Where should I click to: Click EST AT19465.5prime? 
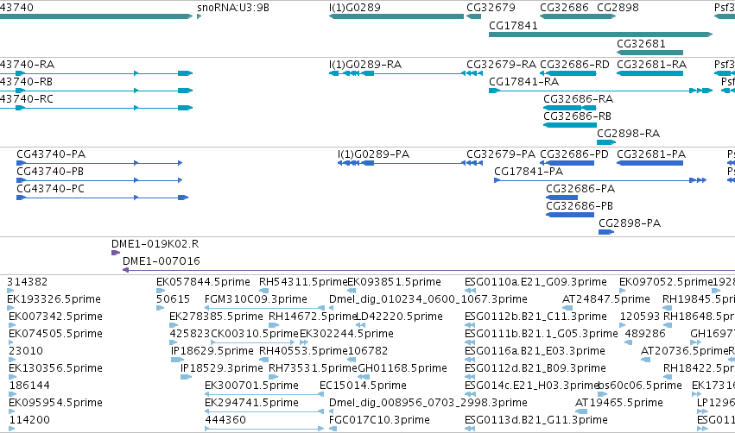pos(581,412)
